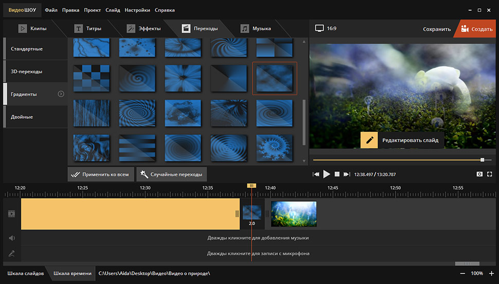Skip to the next slide in the player
The width and height of the screenshot is (499, 284).
click(347, 174)
